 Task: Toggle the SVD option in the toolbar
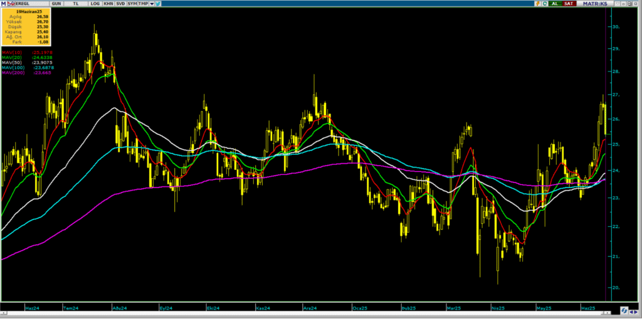pyautogui.click(x=120, y=4)
